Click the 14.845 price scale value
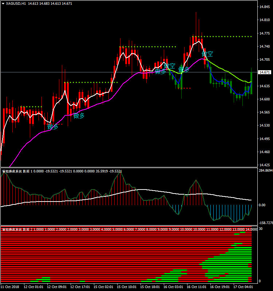Screen dimensions: 273x291 click(x=264, y=7)
